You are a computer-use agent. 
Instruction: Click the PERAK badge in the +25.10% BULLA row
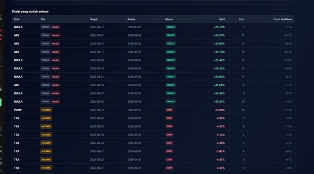coord(45,27)
